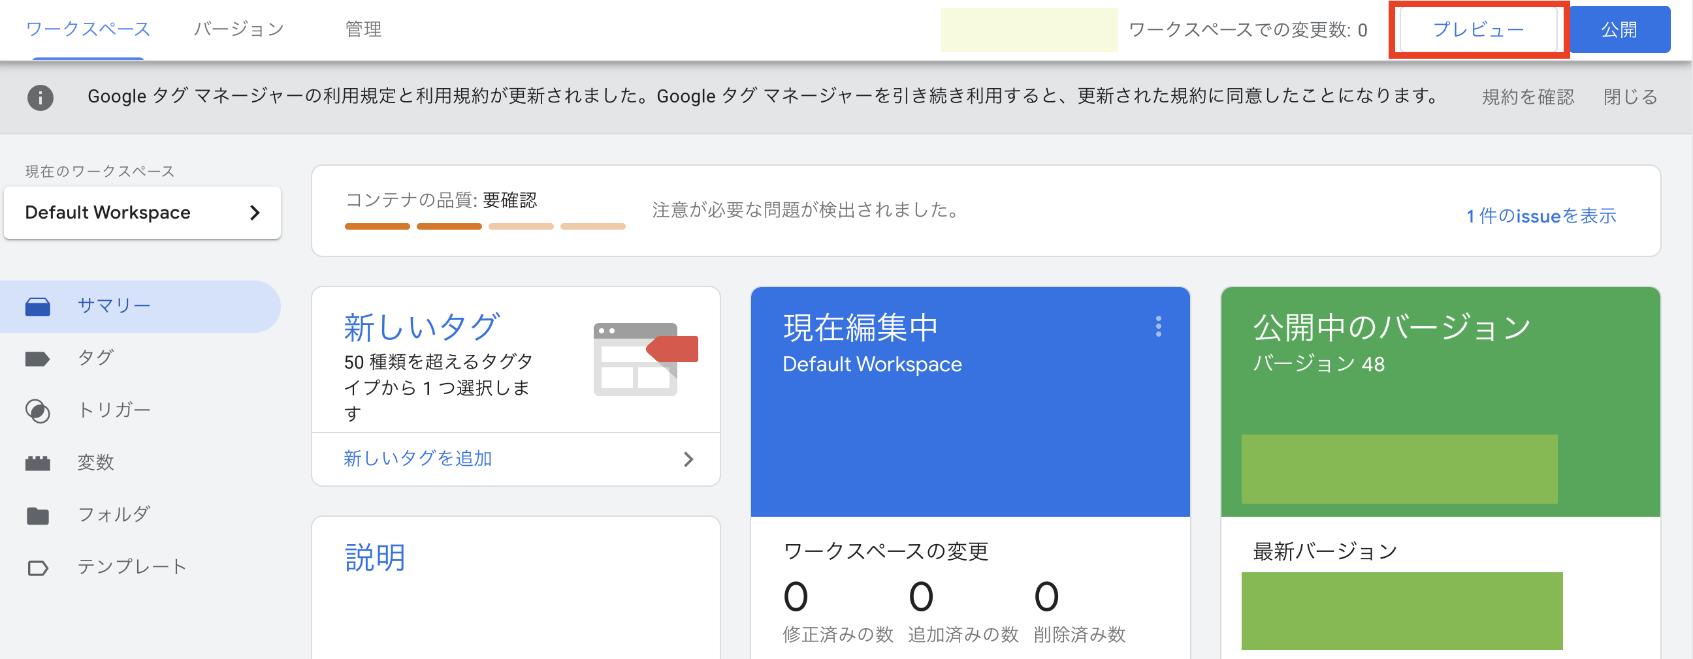The width and height of the screenshot is (1693, 659).
Task: Click the フォルダ folder icon in the sidebar
Action: (x=37, y=516)
